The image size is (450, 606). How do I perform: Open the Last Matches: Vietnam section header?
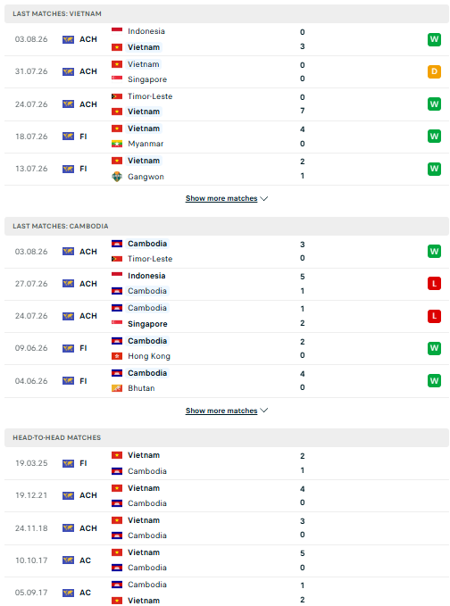[x=227, y=14]
